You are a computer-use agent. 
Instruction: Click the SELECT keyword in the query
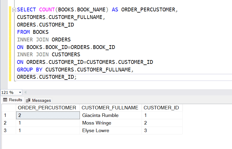[x=26, y=10]
